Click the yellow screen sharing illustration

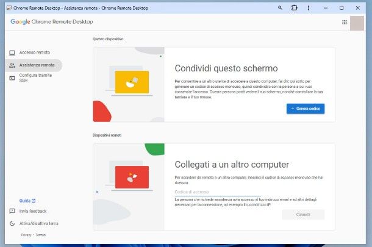pyautogui.click(x=132, y=82)
